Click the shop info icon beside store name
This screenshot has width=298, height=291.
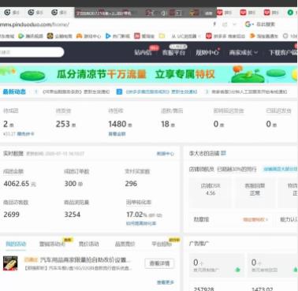(x=223, y=153)
